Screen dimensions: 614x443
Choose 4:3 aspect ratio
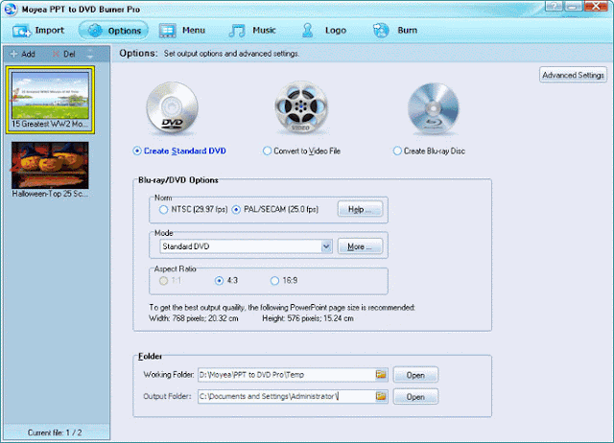226,281
